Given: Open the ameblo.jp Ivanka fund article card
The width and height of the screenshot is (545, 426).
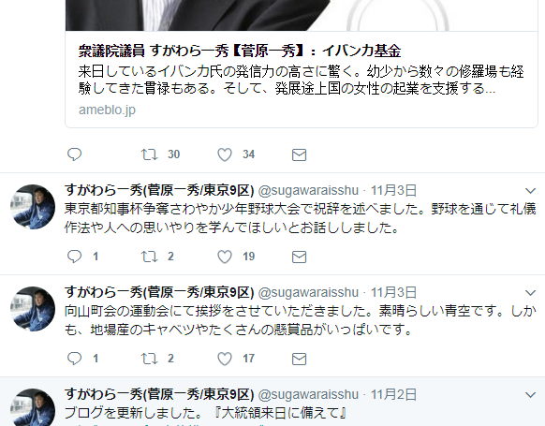Looking at the screenshot, I should click(x=302, y=80).
